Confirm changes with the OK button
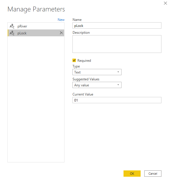The height and width of the screenshot is (185, 170). click(x=132, y=174)
